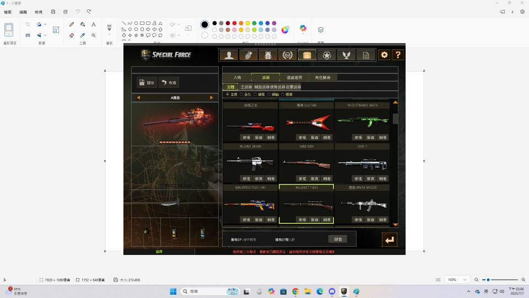Pick the triangle shape
The height and width of the screenshot is (298, 529).
click(x=160, y=23)
